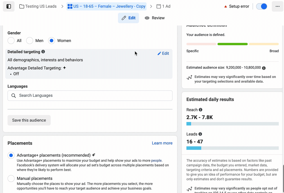The height and width of the screenshot is (193, 284).
Task: Select the Men gender radio button
Action: tap(30, 41)
